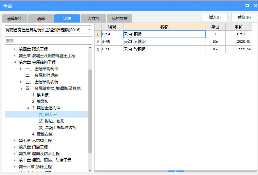Screen dimensions: 258x175
Task: Expand 三、金属结构安装 arrow
Action: [x=21, y=82]
